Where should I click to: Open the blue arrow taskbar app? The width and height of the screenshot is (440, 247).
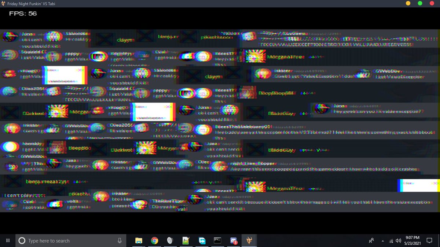[x=202, y=240]
